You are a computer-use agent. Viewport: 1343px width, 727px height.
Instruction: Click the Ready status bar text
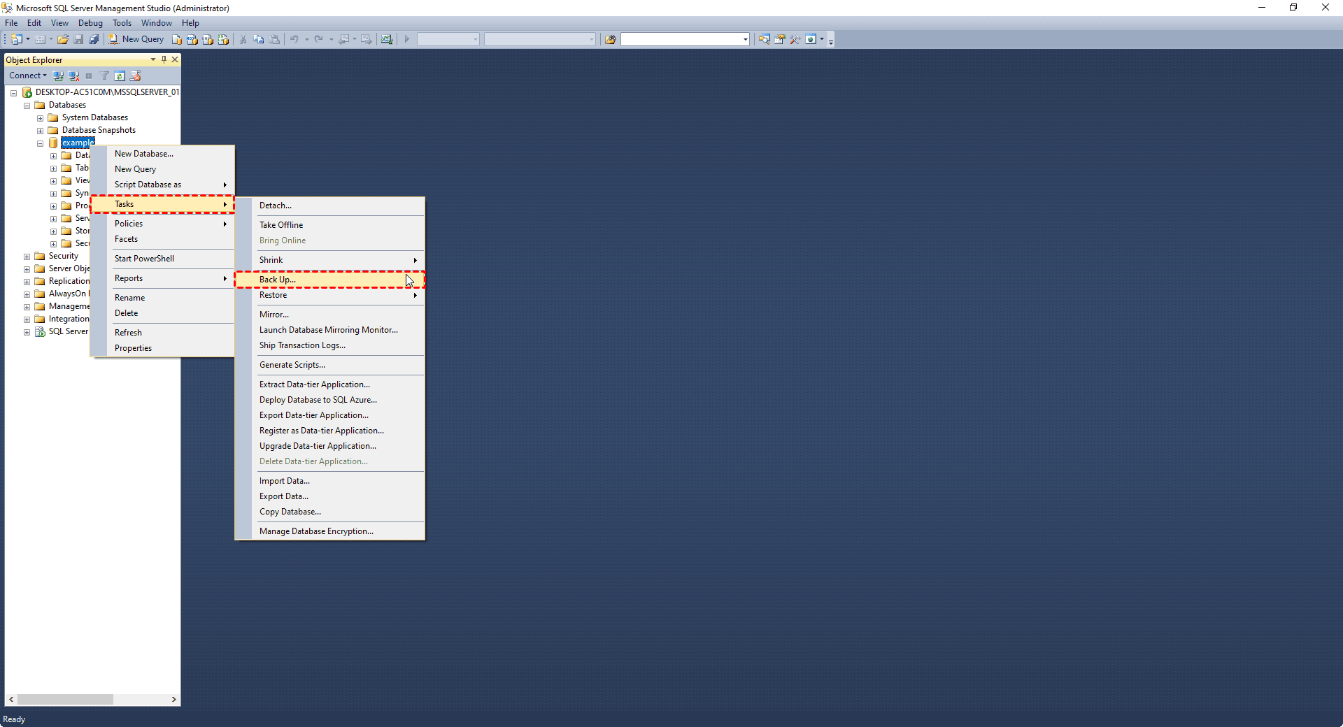14,719
